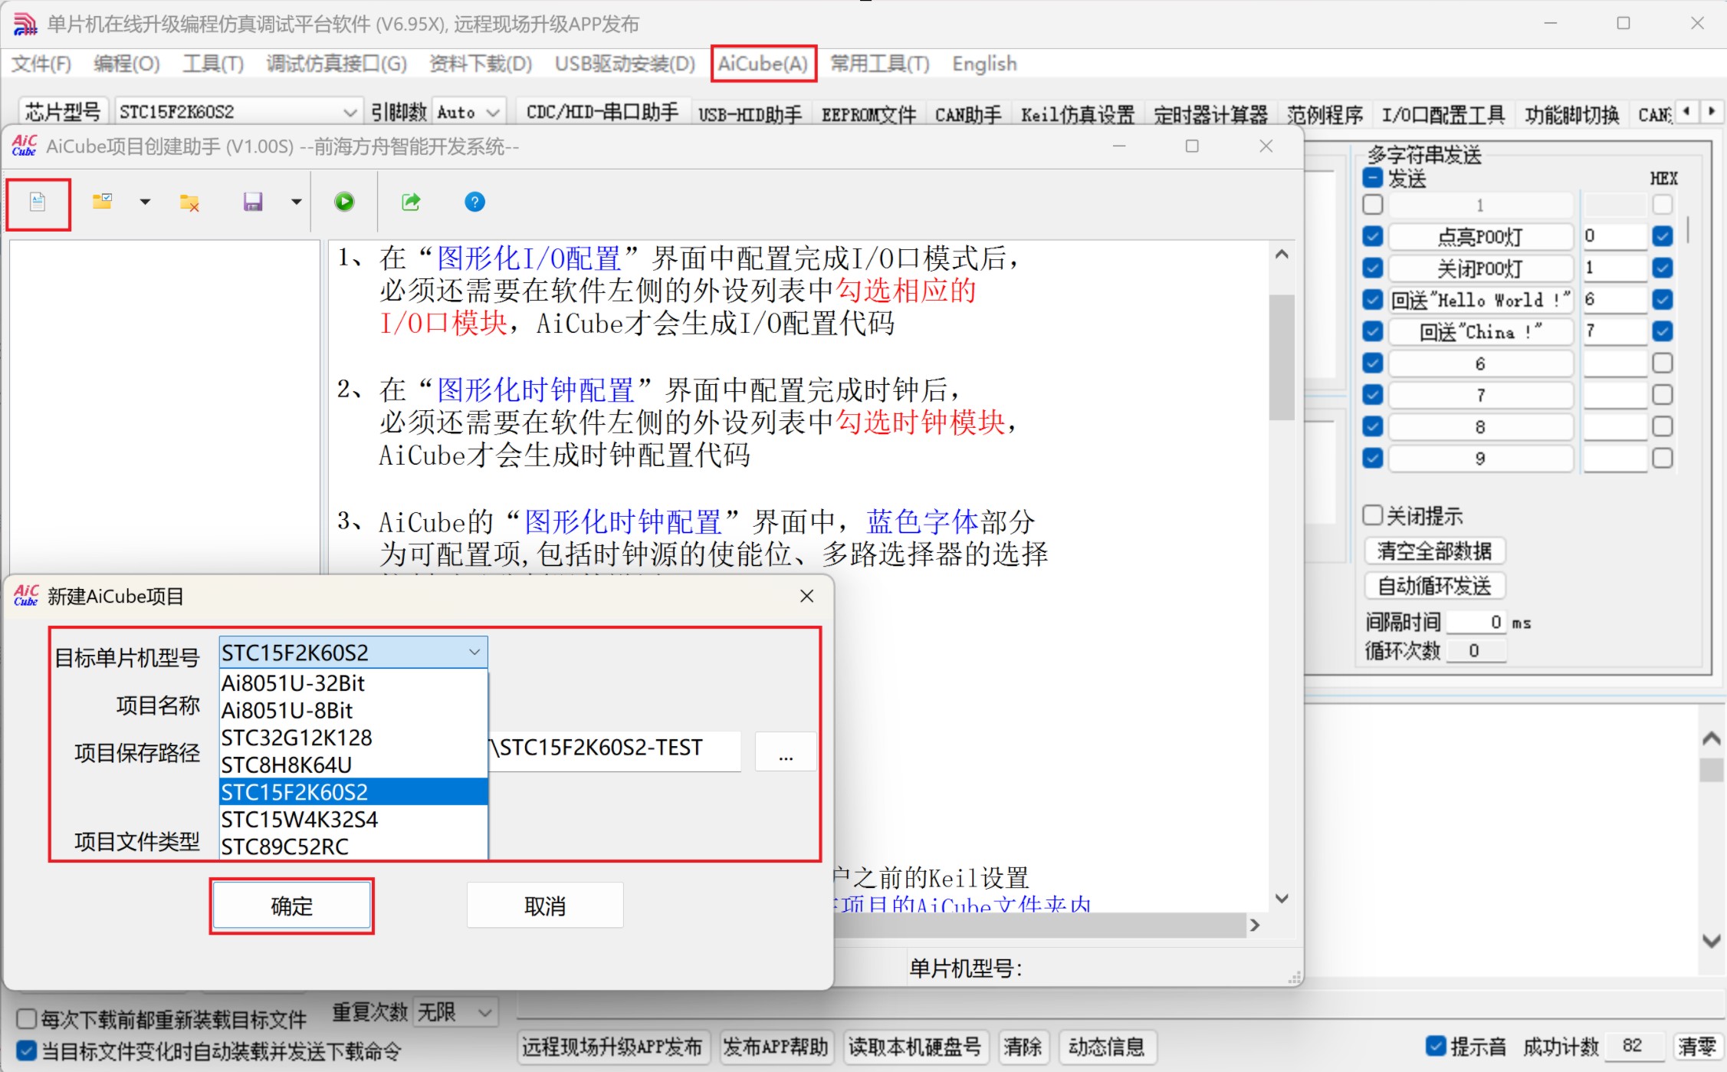Open the 重复次数 无限 dropdown

(x=456, y=1012)
